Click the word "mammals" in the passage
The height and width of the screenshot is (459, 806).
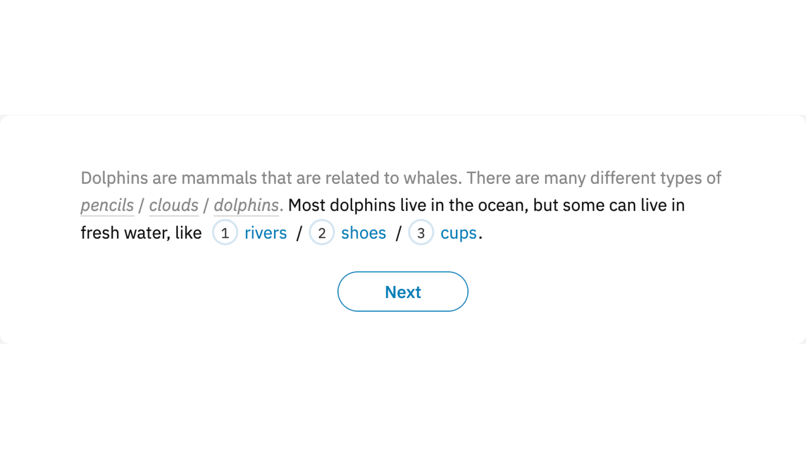pos(219,178)
